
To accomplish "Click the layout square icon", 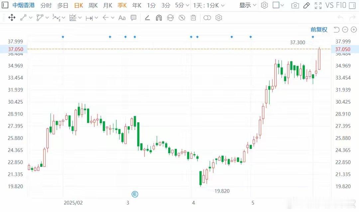I will coord(276,5).
